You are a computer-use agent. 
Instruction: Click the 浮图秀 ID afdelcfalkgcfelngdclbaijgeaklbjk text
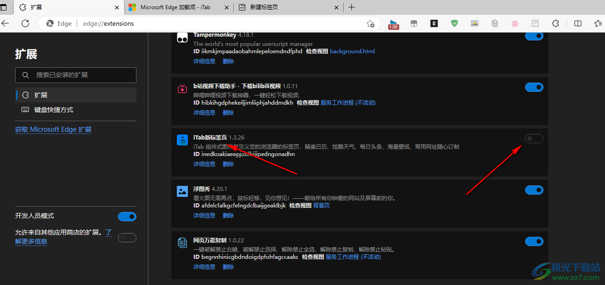(239, 206)
